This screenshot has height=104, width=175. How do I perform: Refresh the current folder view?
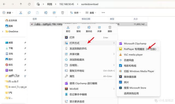[29, 4]
